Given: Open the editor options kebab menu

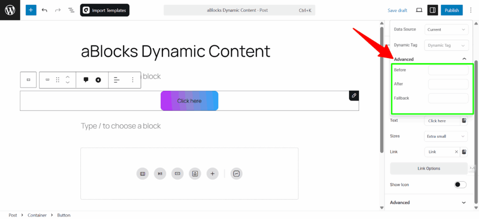Looking at the screenshot, I should pos(471,10).
